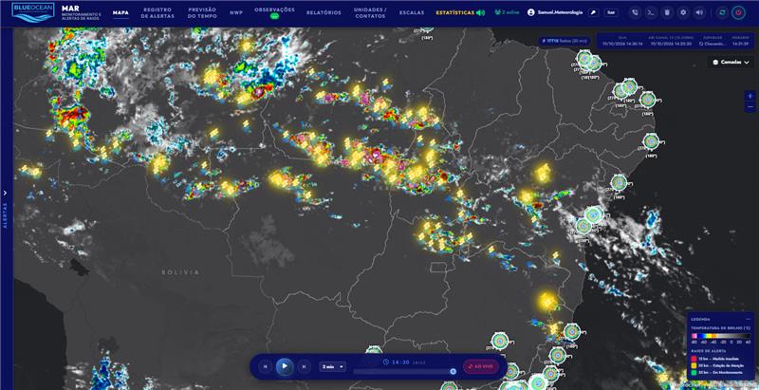Skip to previous frame
759x390 pixels.
coord(265,366)
